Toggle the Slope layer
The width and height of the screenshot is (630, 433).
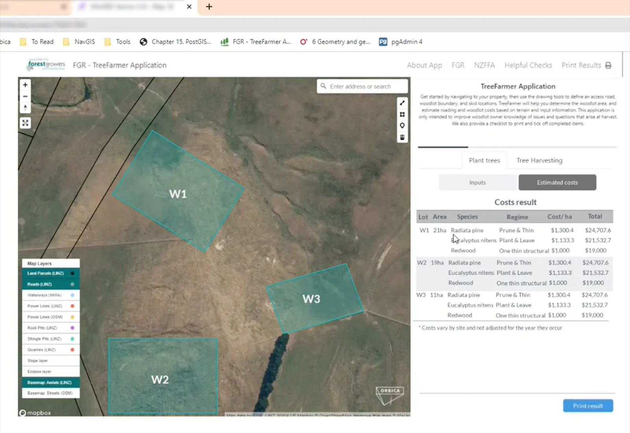coord(51,361)
